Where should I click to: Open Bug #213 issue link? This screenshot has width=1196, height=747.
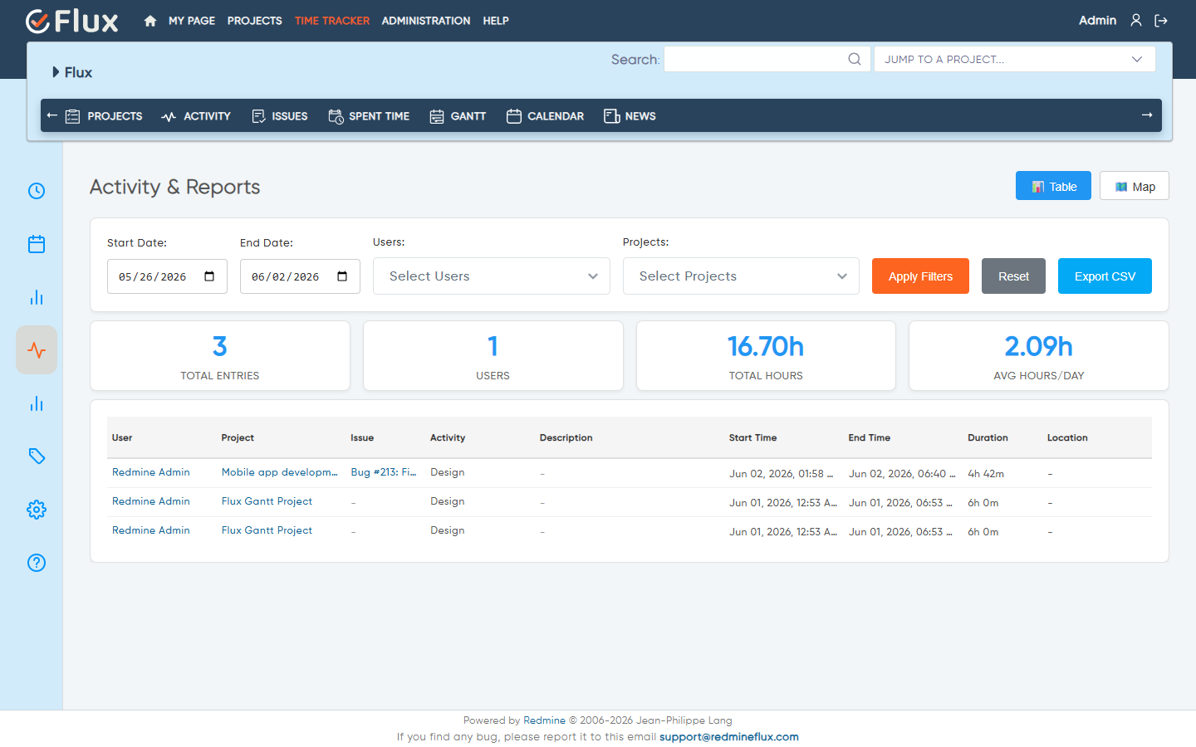pos(384,472)
